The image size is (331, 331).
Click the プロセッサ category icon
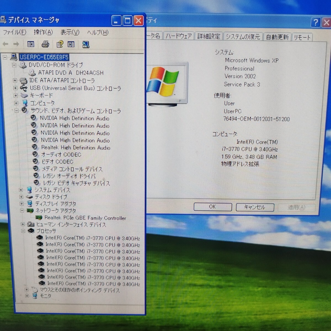point(31,231)
